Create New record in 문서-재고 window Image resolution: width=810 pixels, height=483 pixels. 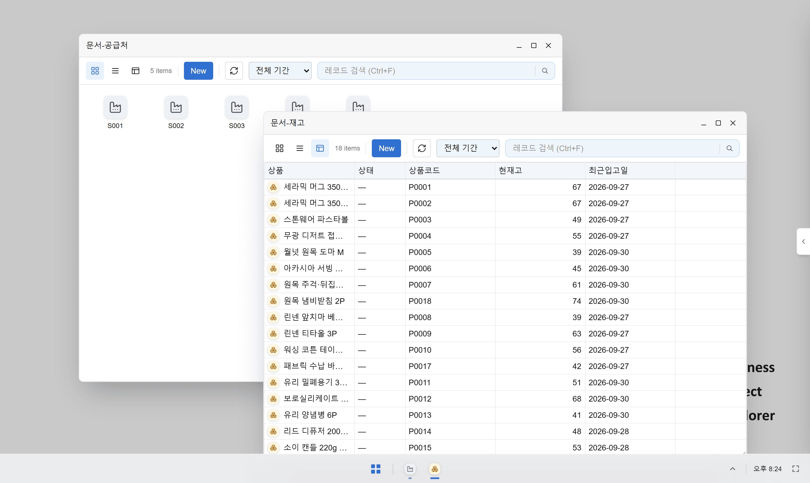[386, 148]
